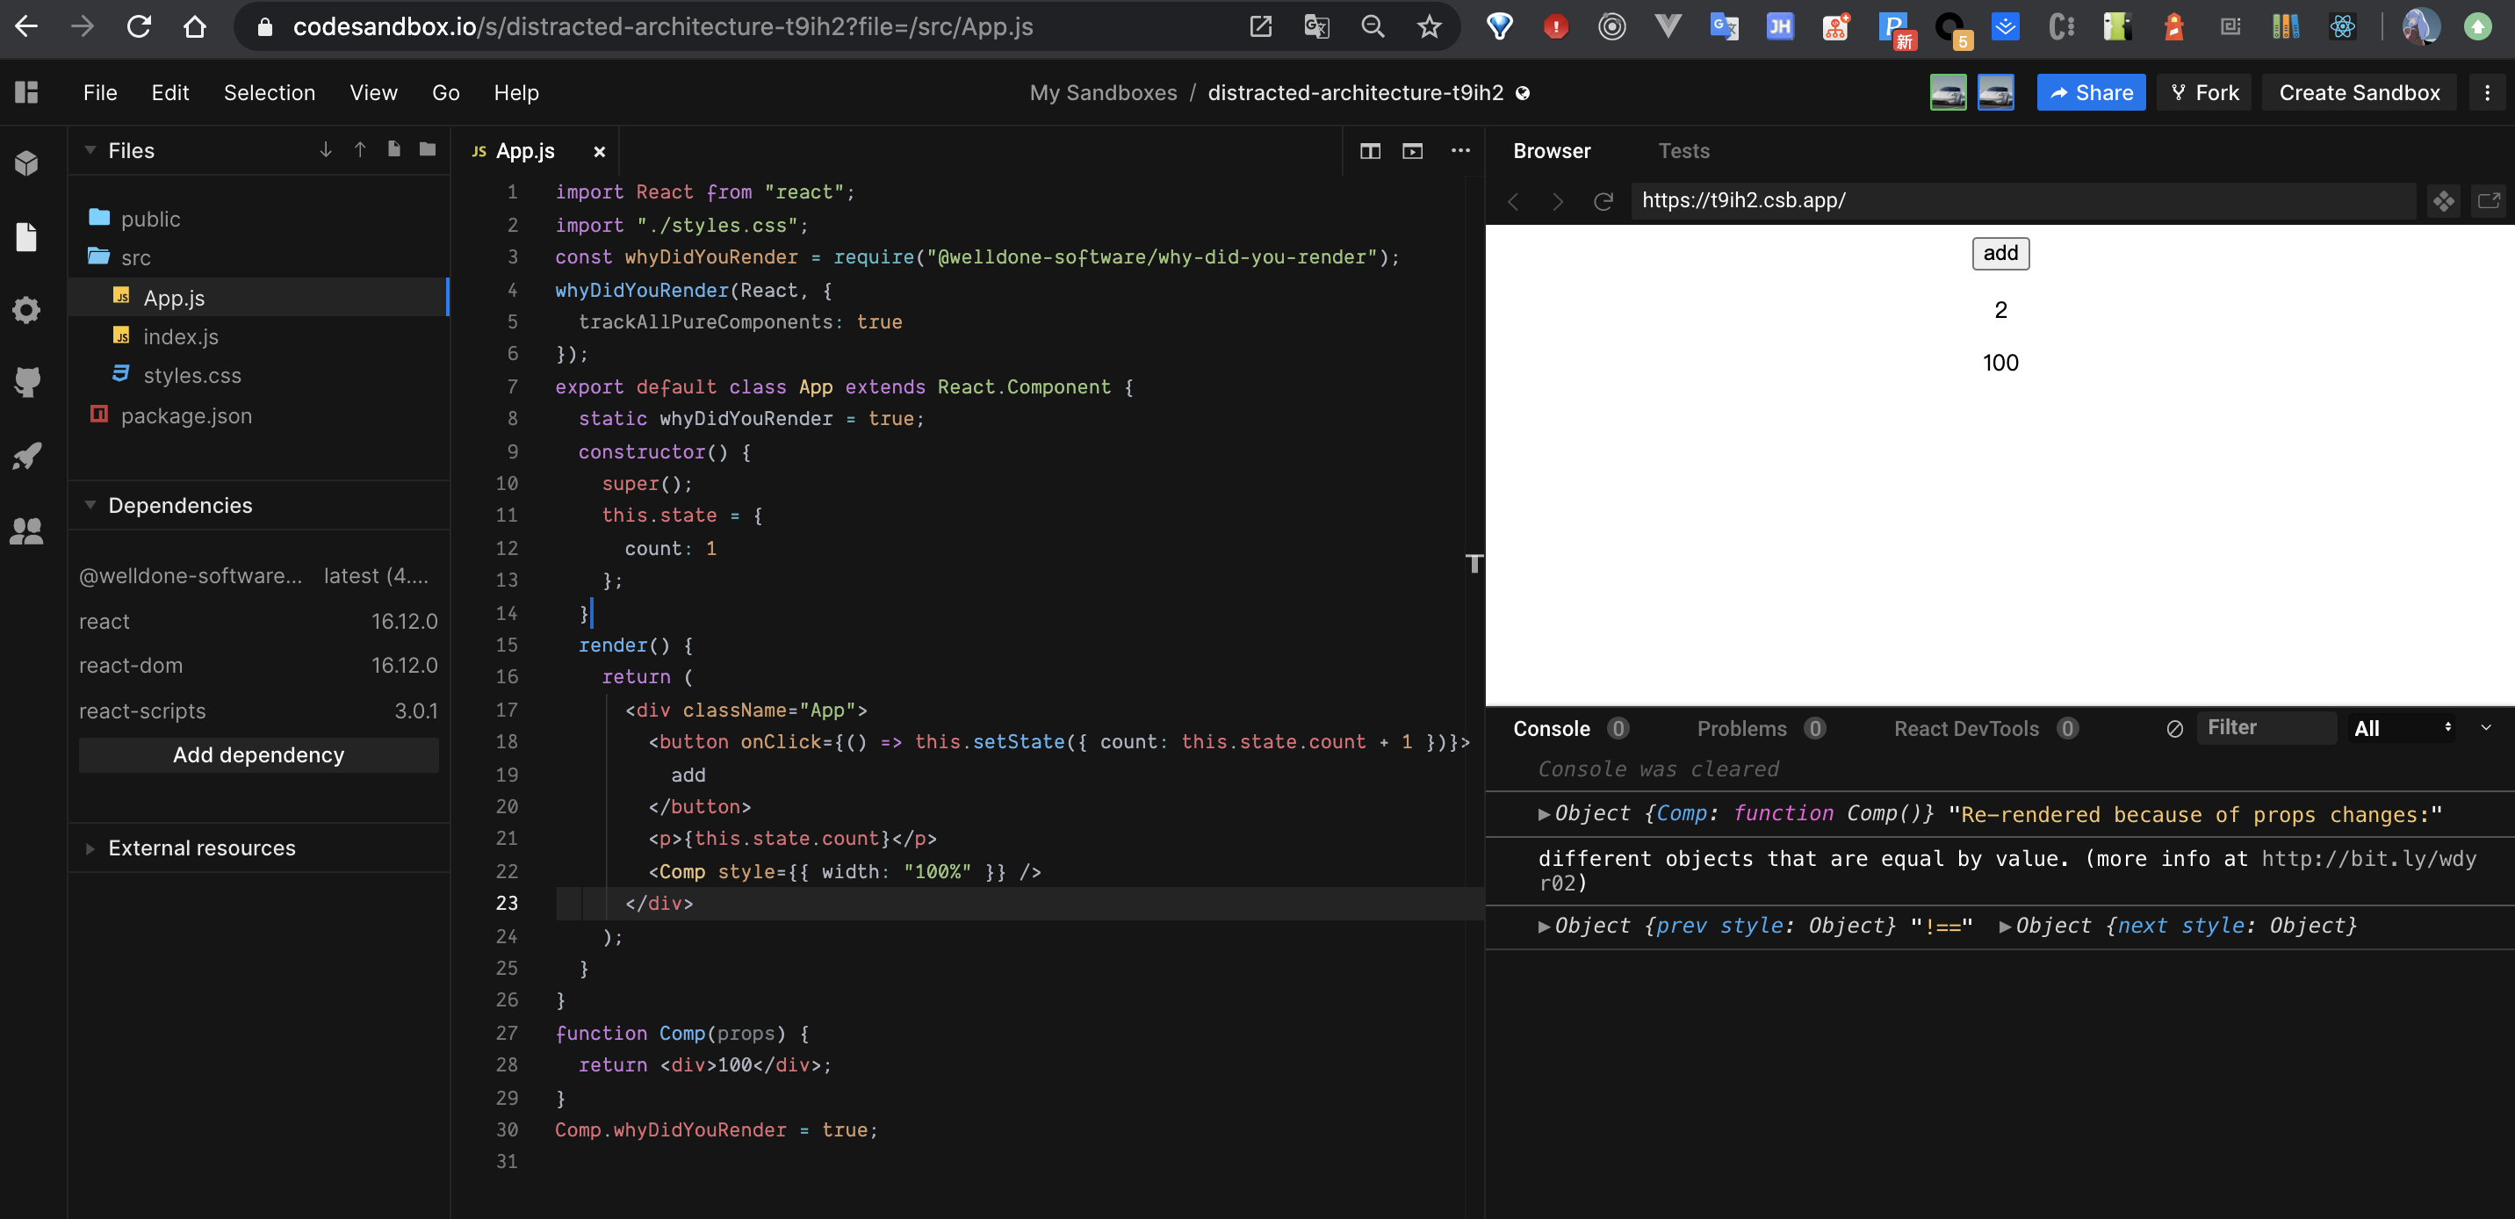Open Configuration Files gear icon in sidebar
Image resolution: width=2515 pixels, height=1219 pixels.
(x=27, y=311)
